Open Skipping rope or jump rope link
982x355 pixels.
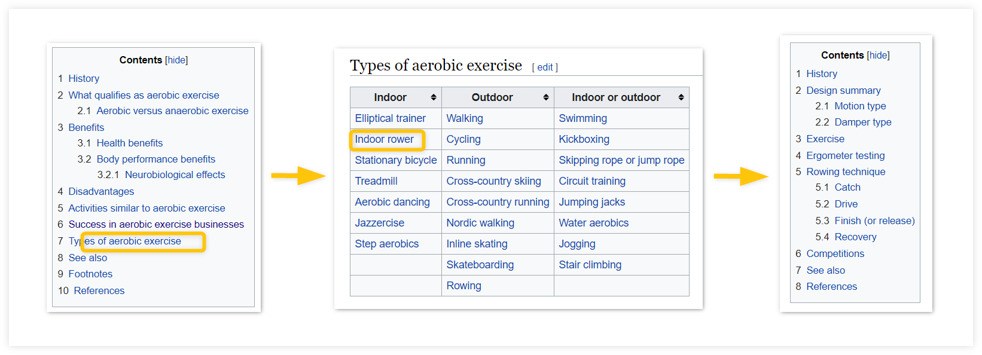(621, 160)
